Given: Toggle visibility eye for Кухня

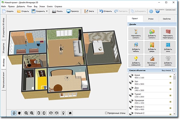Looking at the screenshot, I should point(170,77).
